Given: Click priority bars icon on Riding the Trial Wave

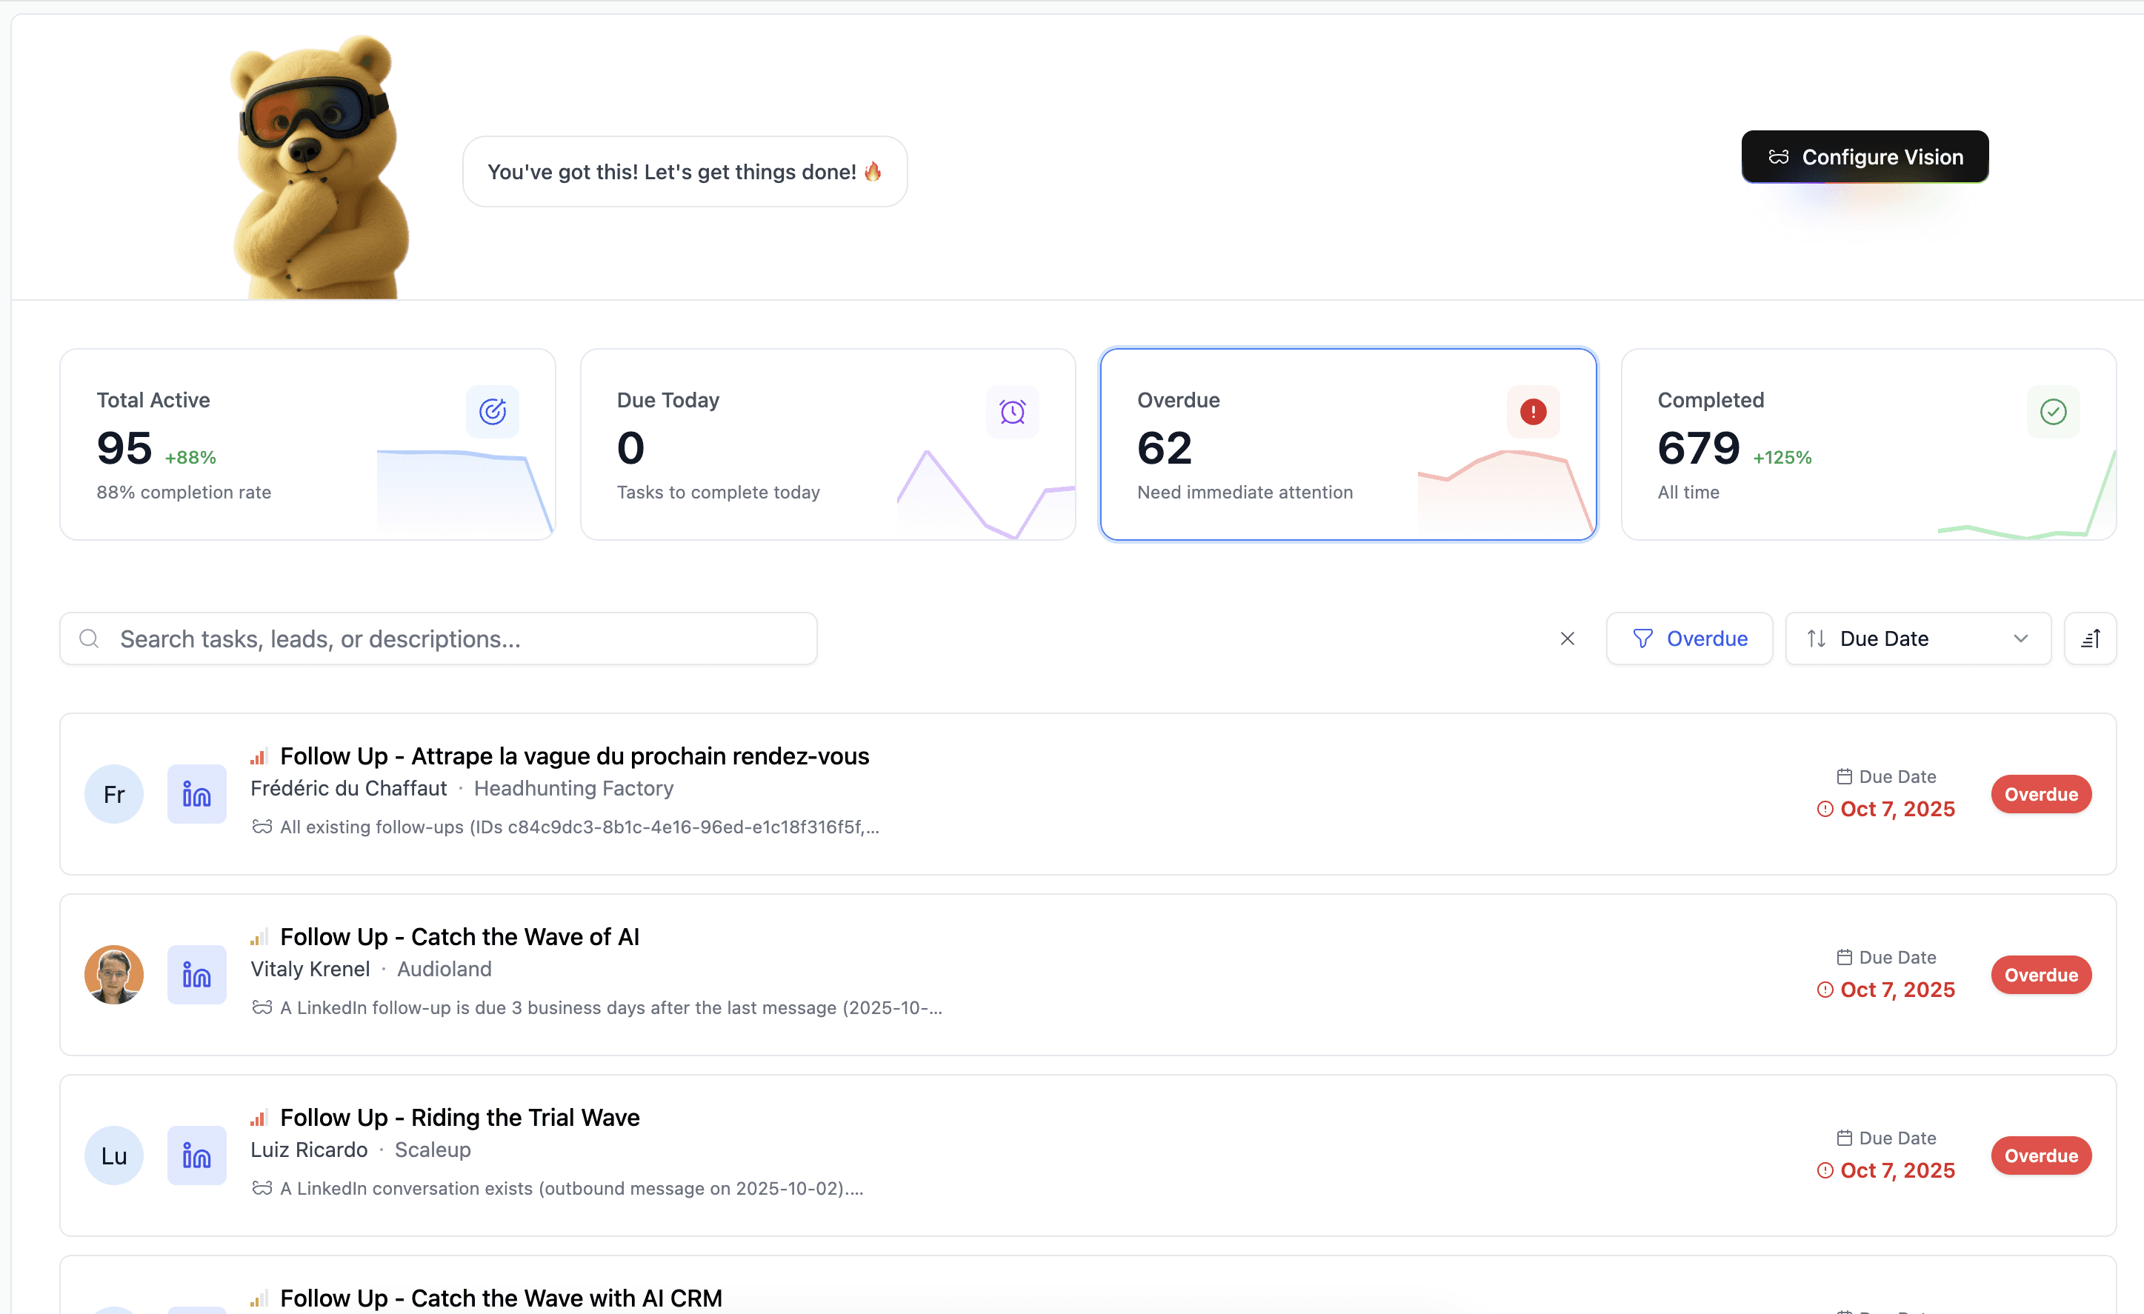Looking at the screenshot, I should point(258,1118).
